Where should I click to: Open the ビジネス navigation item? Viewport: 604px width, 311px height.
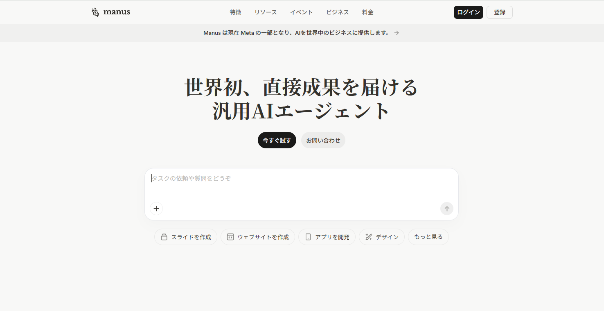(337, 12)
